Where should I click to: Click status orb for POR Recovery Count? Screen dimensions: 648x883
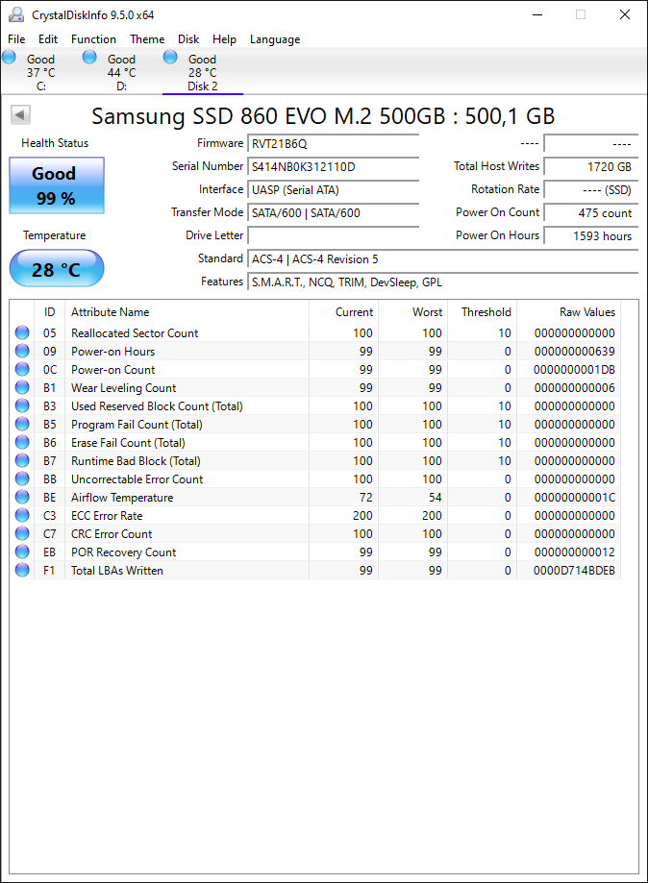pos(22,552)
